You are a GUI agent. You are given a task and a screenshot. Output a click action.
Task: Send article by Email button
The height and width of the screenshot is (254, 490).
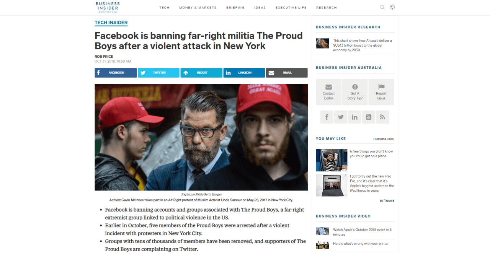coord(287,73)
